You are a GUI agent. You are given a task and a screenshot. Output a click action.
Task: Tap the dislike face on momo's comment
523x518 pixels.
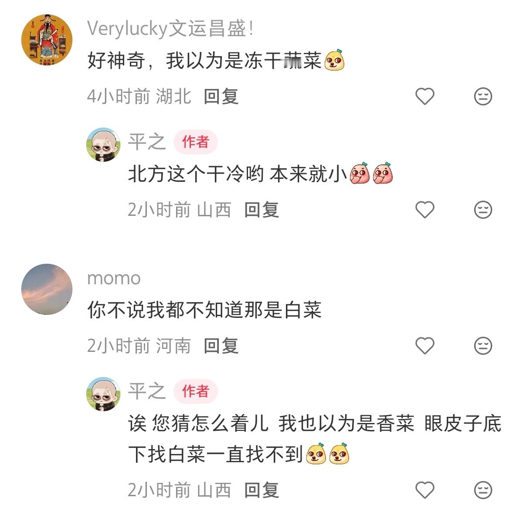click(x=483, y=346)
